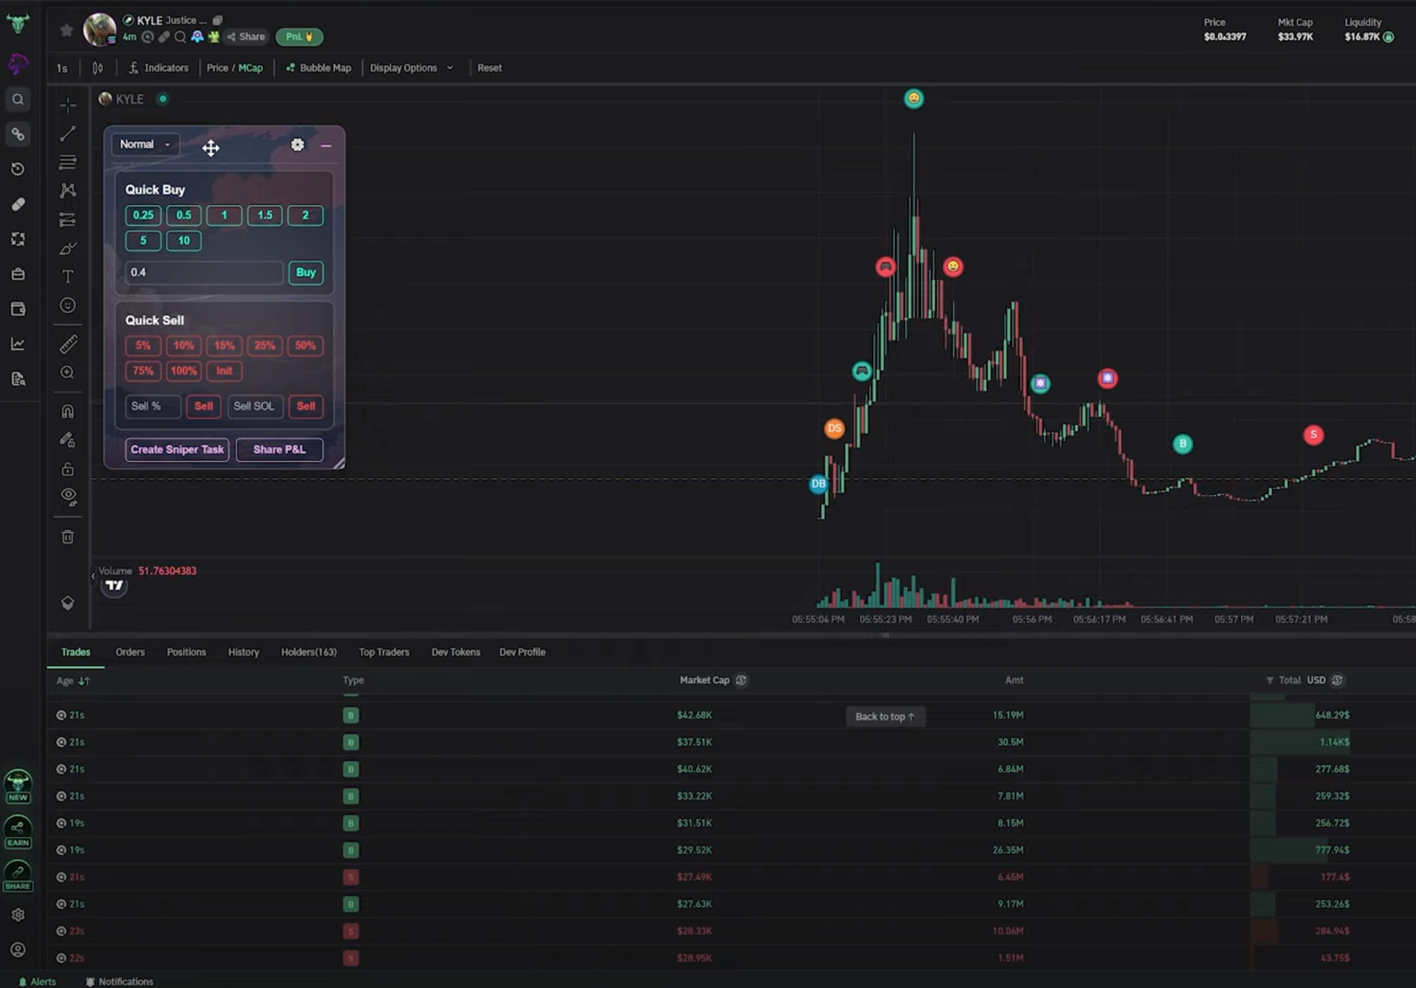
Task: Toggle the favorite star for KYLE
Action: 66,30
